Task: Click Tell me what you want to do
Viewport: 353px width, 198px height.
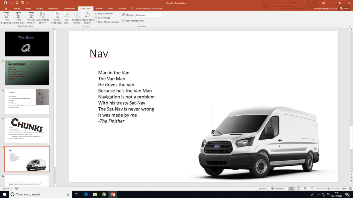Action: [x=148, y=9]
